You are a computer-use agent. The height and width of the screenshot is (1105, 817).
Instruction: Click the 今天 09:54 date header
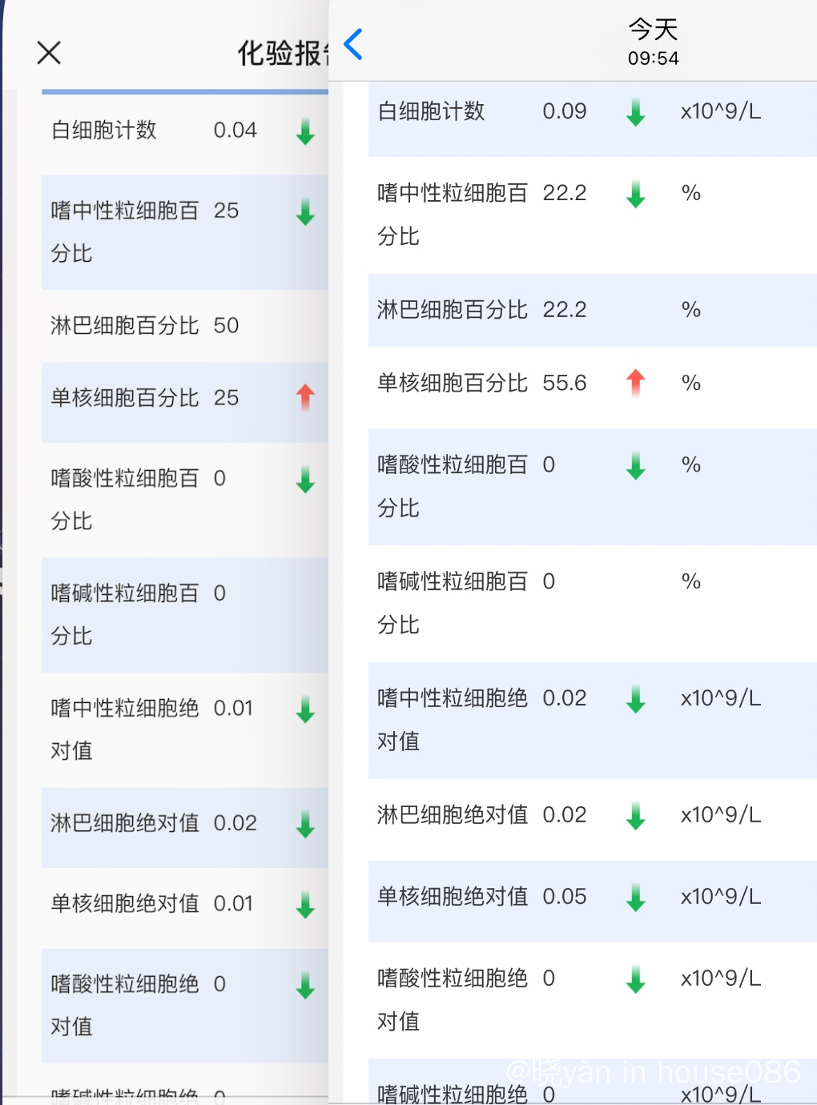(x=653, y=42)
